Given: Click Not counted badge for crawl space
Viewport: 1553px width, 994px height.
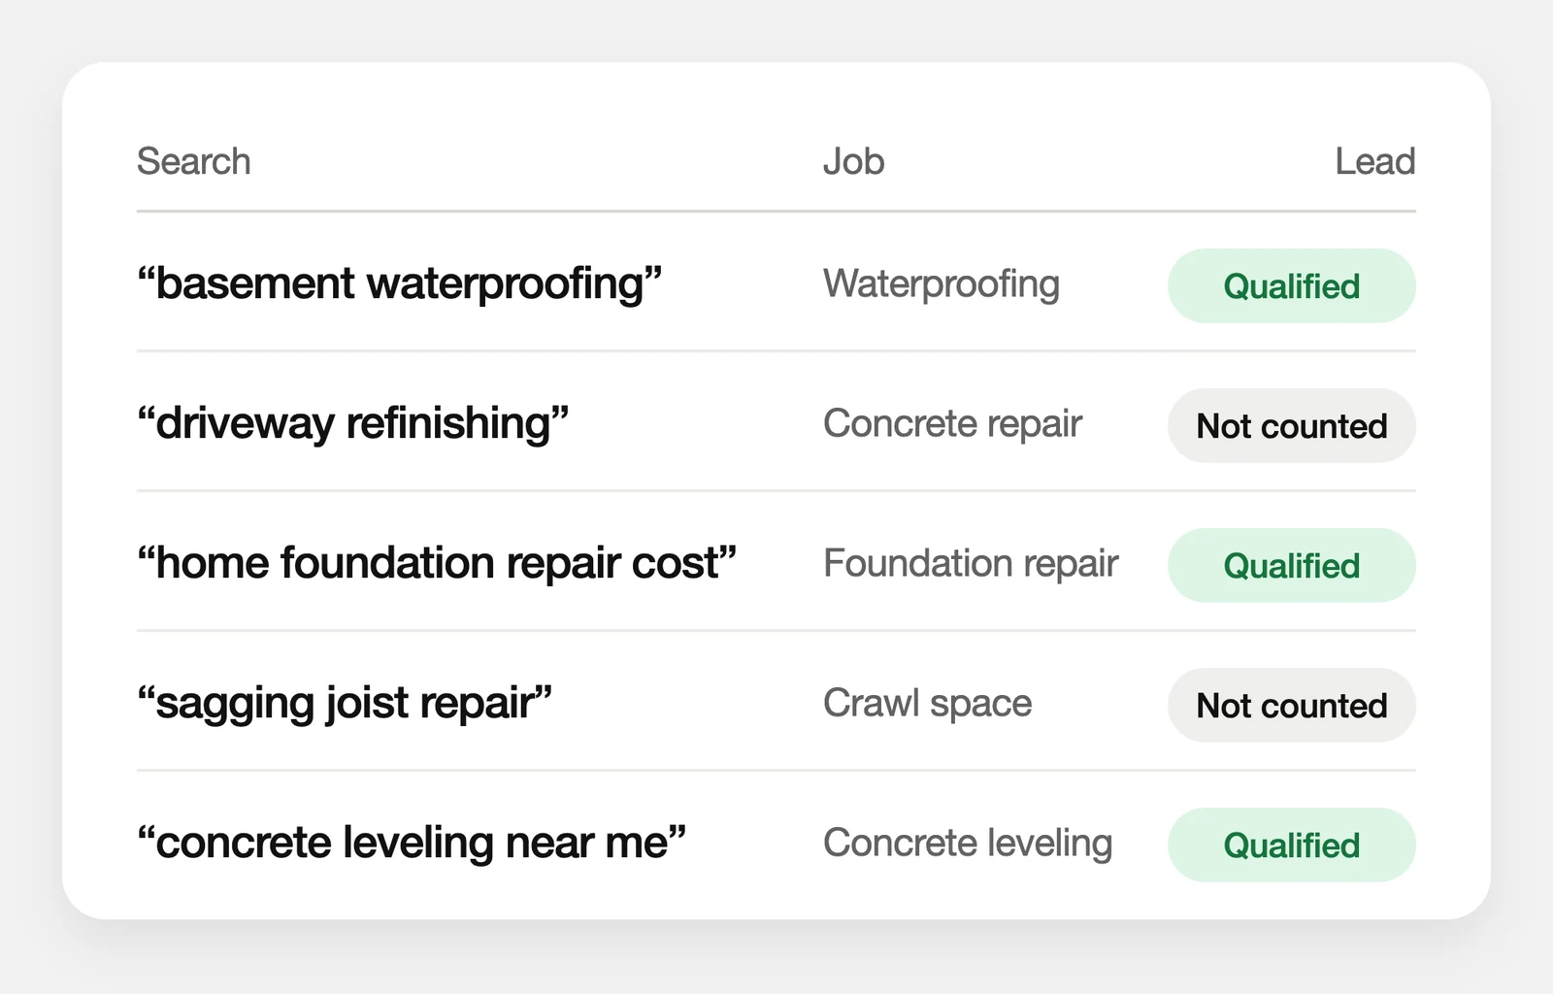Looking at the screenshot, I should tap(1291, 705).
